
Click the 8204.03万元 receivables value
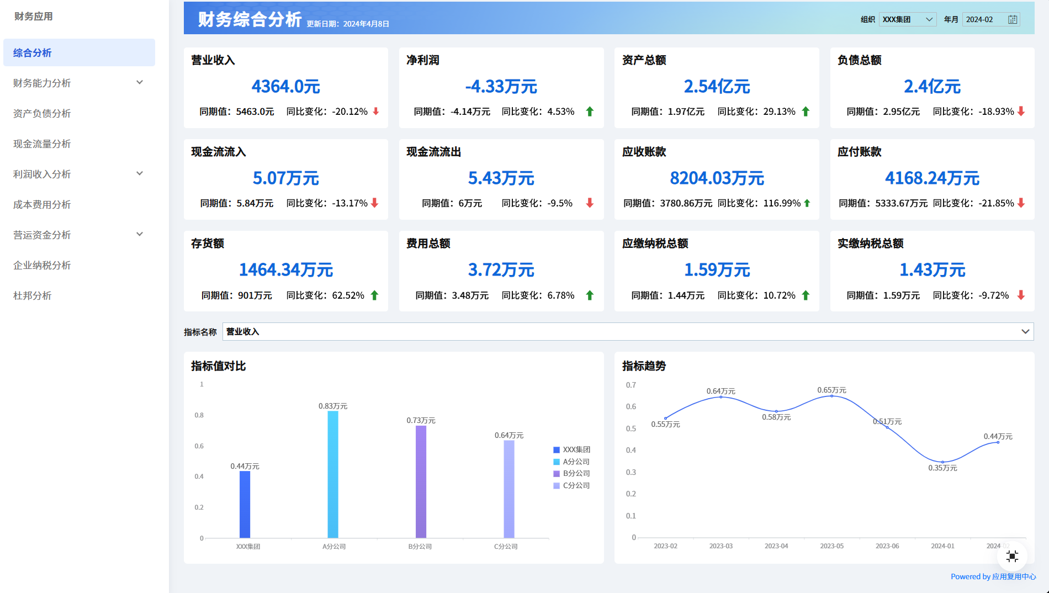click(717, 178)
